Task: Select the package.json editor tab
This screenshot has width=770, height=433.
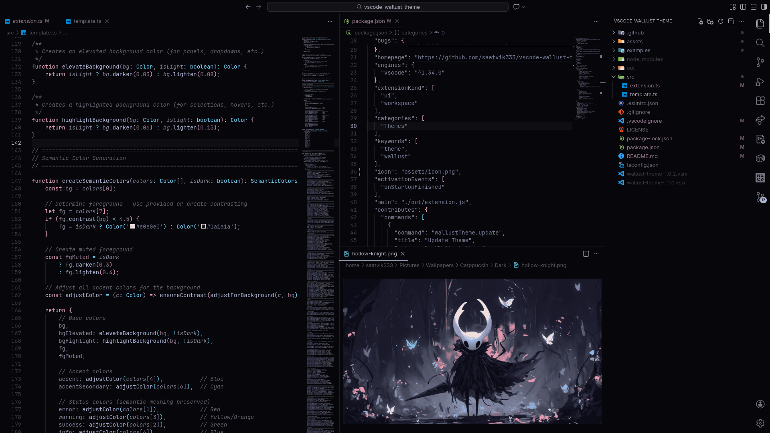Action: [x=369, y=21]
